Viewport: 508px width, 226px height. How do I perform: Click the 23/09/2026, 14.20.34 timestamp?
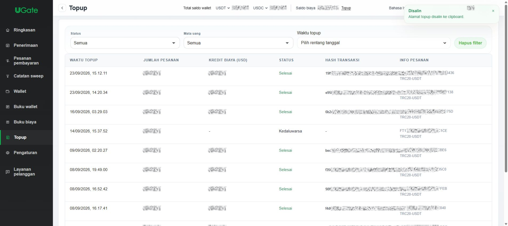tap(88, 93)
